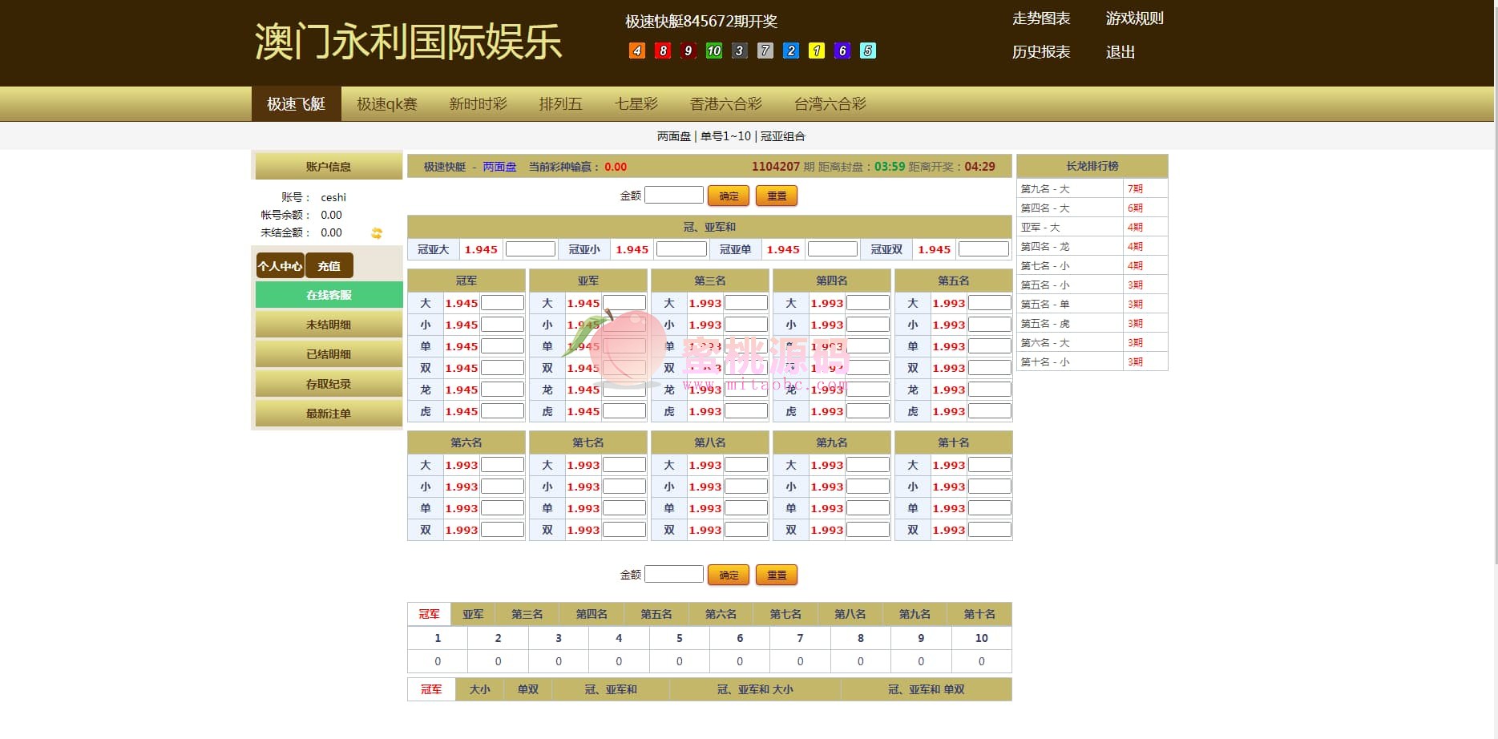Click the gray number 7 result ball
The width and height of the screenshot is (1498, 739).
(765, 50)
